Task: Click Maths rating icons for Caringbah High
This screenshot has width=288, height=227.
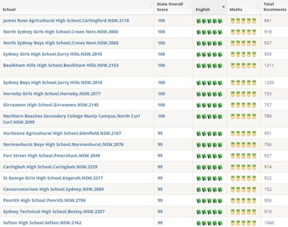Action: click(244, 167)
